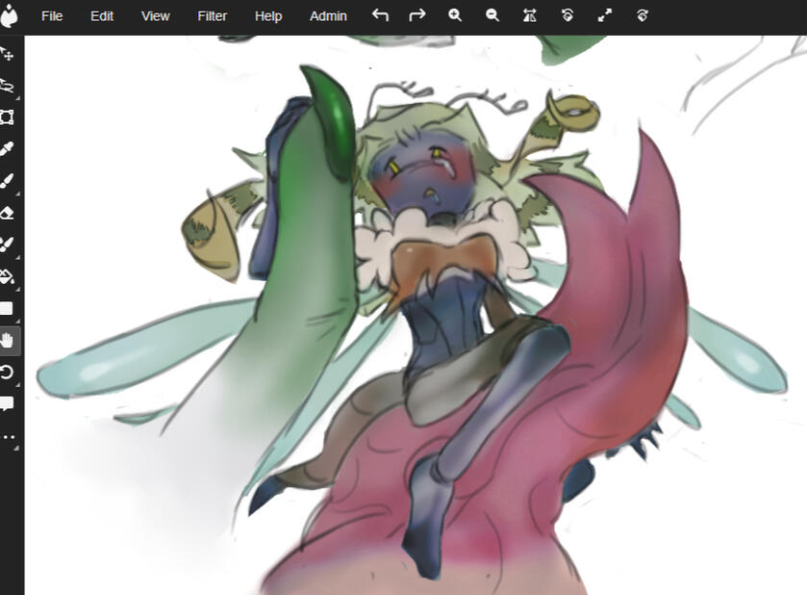The width and height of the screenshot is (807, 595).
Task: Click the Undo arrow
Action: coord(380,15)
